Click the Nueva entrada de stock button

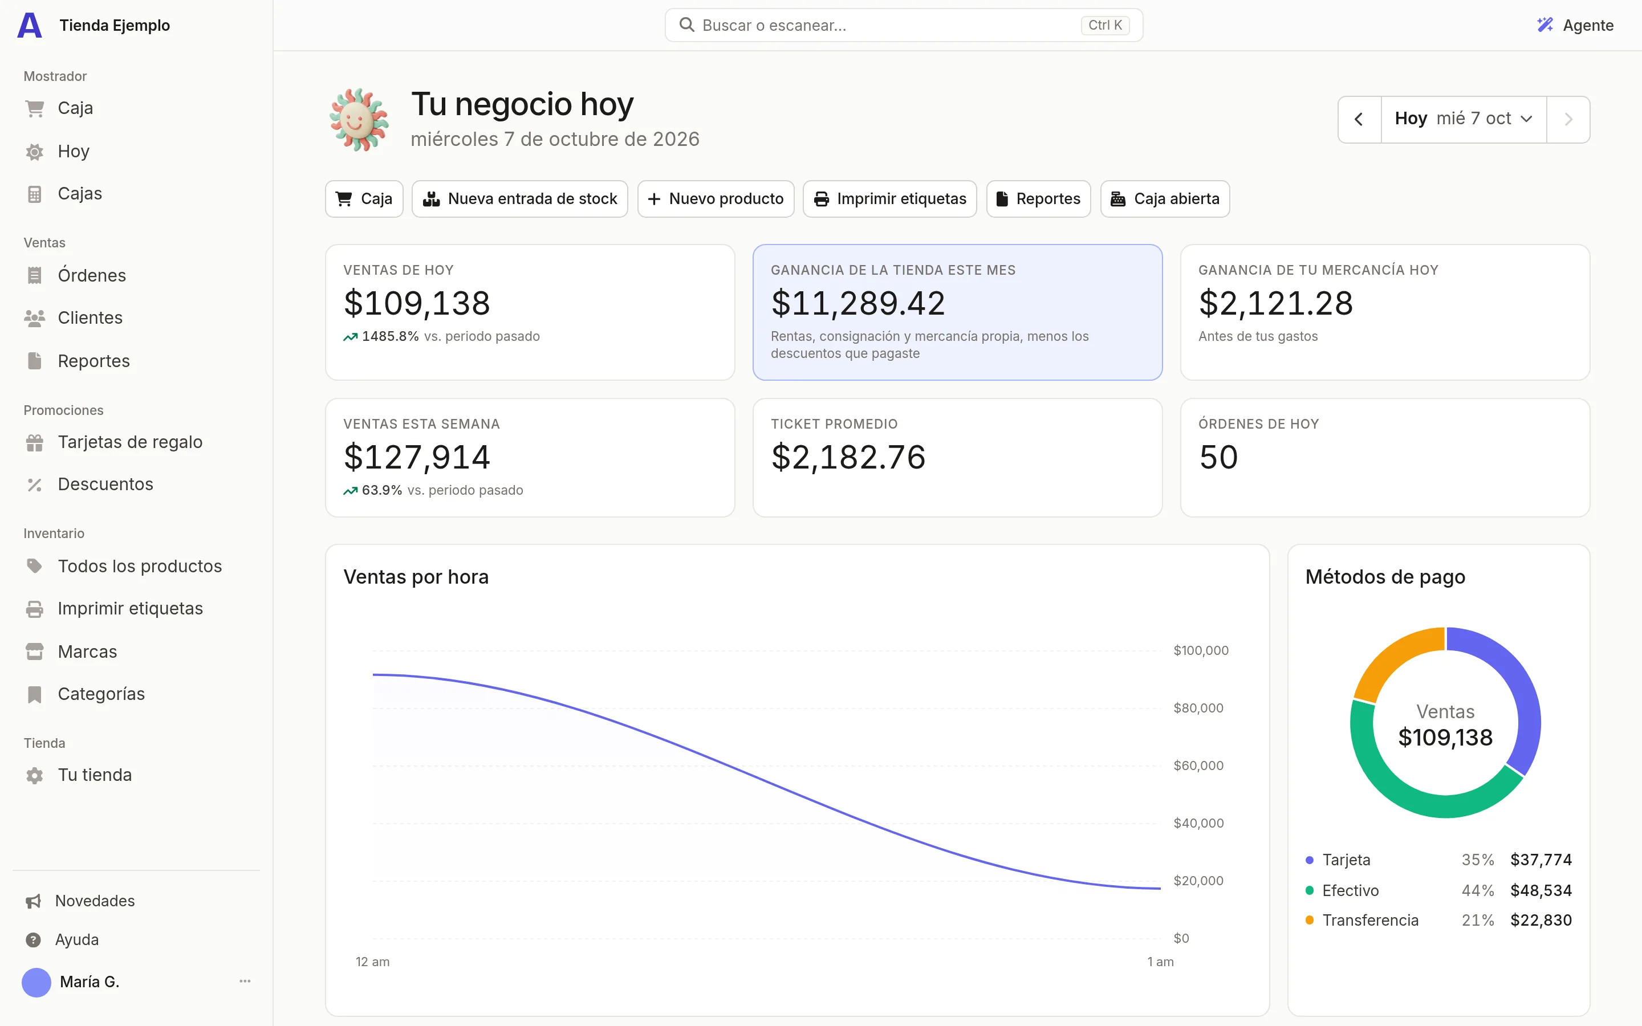[520, 199]
